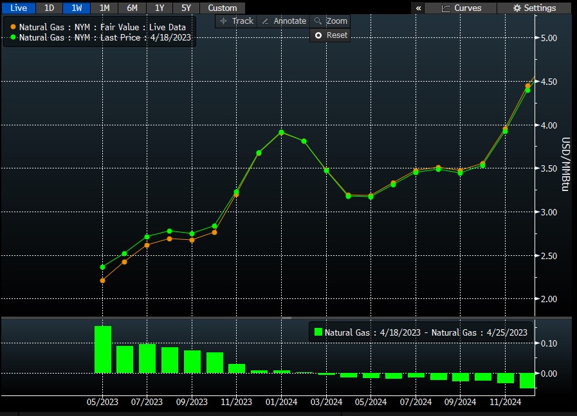
Task: Click the peak data point at 01/2024
Action: point(281,132)
